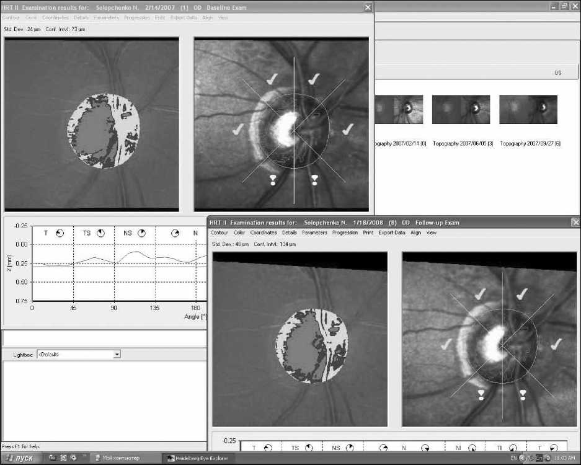The height and width of the screenshot is (465, 581).
Task: Expand the Lightbox dropdown list
Action: click(117, 354)
